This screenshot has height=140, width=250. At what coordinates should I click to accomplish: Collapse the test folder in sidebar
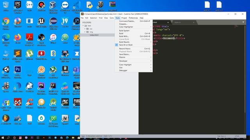coord(83,26)
